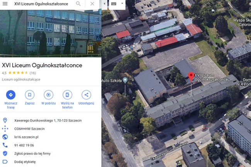The image size is (251, 167).
Task: Click the search magnifier icon
Action: pyautogui.click(x=78, y=3)
